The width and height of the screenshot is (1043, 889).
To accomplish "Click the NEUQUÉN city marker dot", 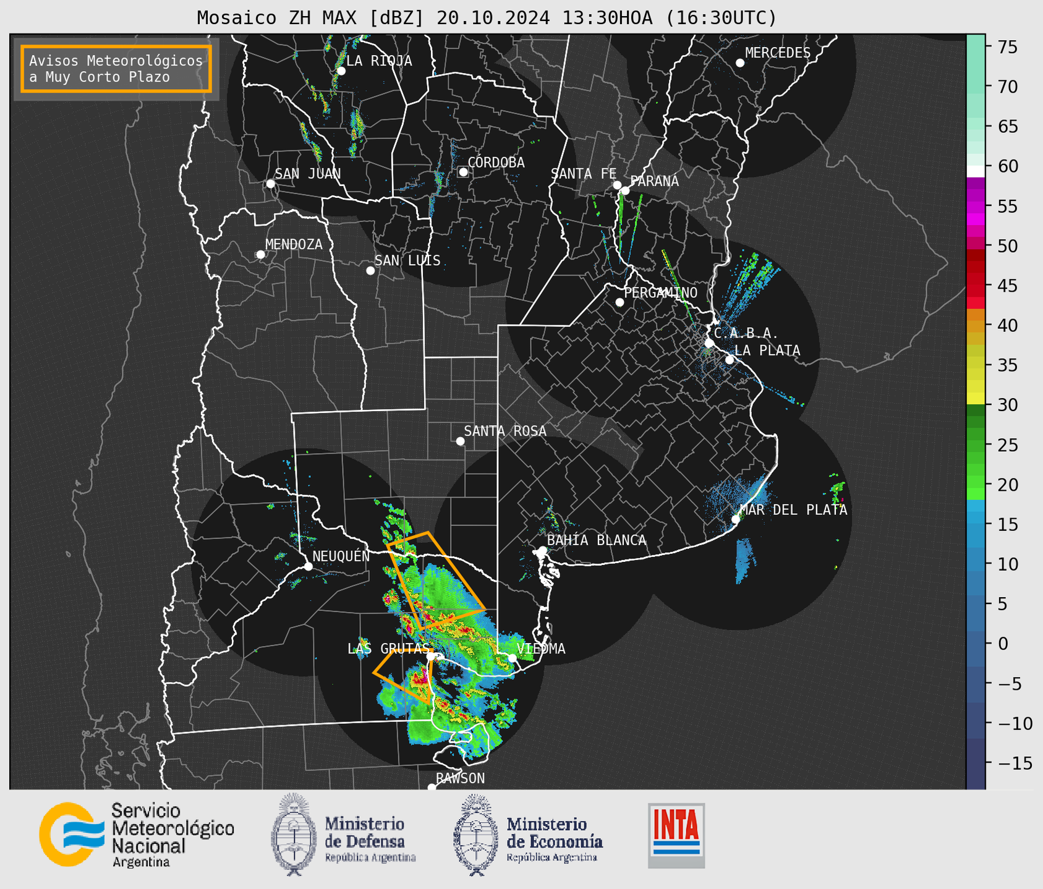I will pos(308,566).
